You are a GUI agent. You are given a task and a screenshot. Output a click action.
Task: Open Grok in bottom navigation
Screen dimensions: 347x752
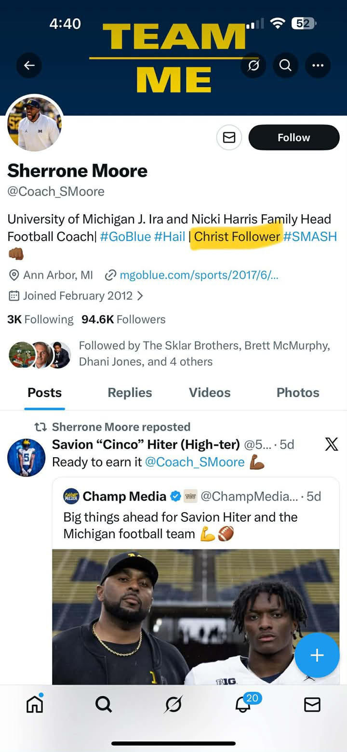click(x=173, y=704)
